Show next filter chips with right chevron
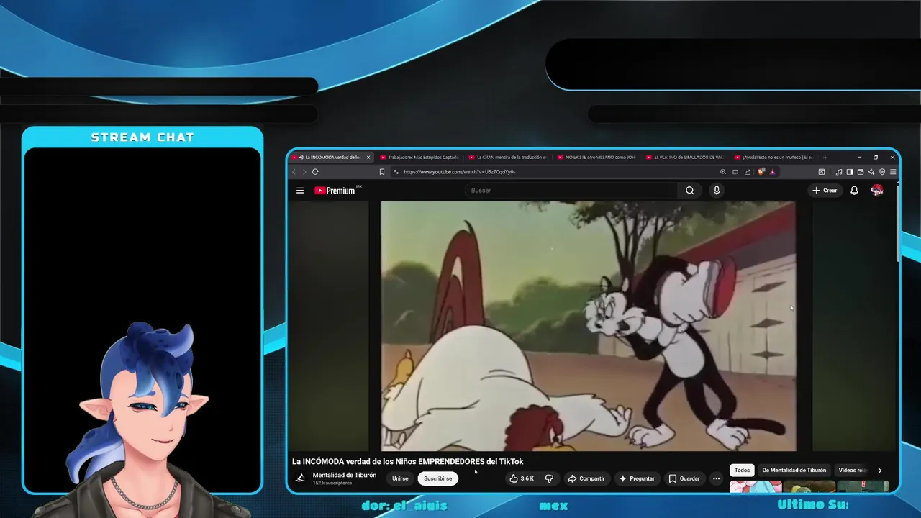This screenshot has width=921, height=518. pos(879,471)
